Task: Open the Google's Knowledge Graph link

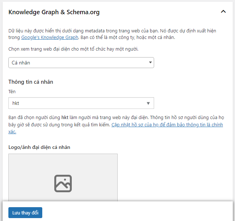Action: point(50,38)
